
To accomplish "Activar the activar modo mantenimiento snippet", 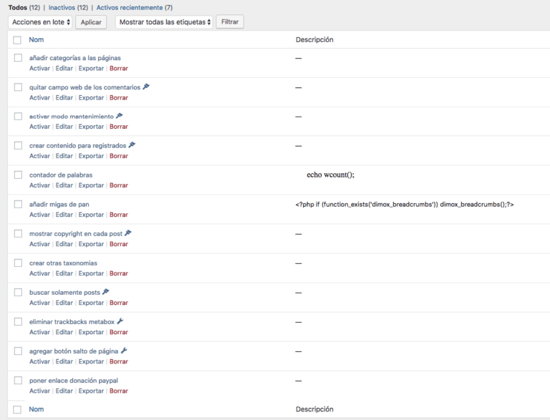I will click(39, 127).
